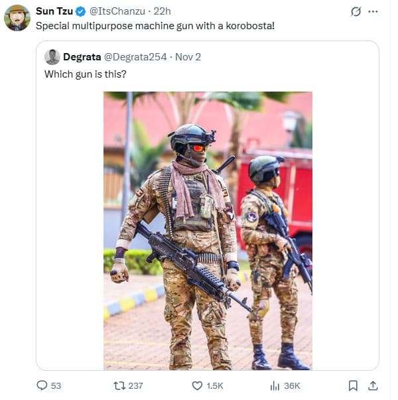Open the Grok explain icon
The image size is (398, 400).
[356, 11]
